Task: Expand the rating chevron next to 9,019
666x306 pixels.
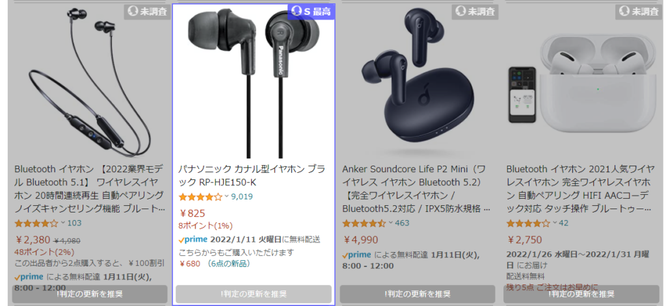Action: [226, 196]
